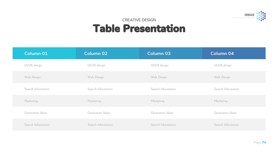Click UI/UX design in Column 01

pos(33,65)
